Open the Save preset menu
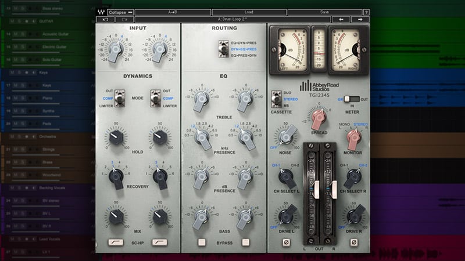Image resolution: width=465 pixels, height=261 pixels. coord(324,12)
